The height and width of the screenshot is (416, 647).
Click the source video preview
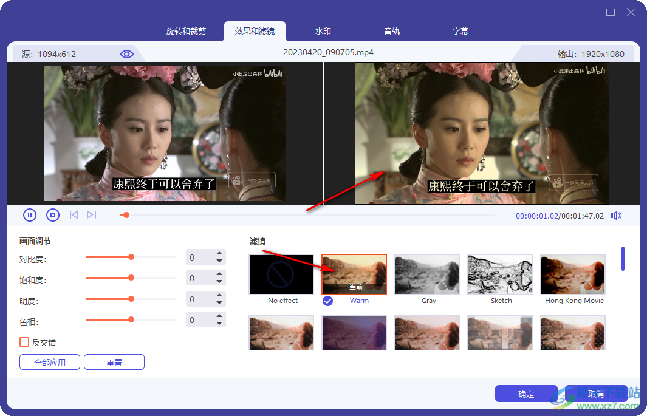click(x=165, y=133)
